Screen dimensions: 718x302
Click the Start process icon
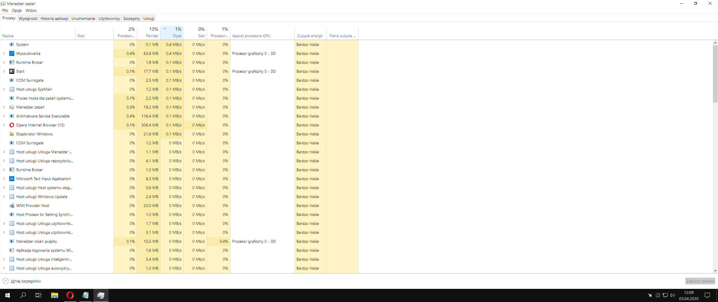(12, 71)
